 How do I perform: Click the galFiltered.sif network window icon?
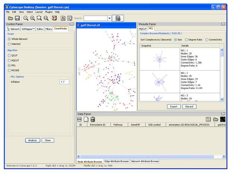[x=78, y=25]
